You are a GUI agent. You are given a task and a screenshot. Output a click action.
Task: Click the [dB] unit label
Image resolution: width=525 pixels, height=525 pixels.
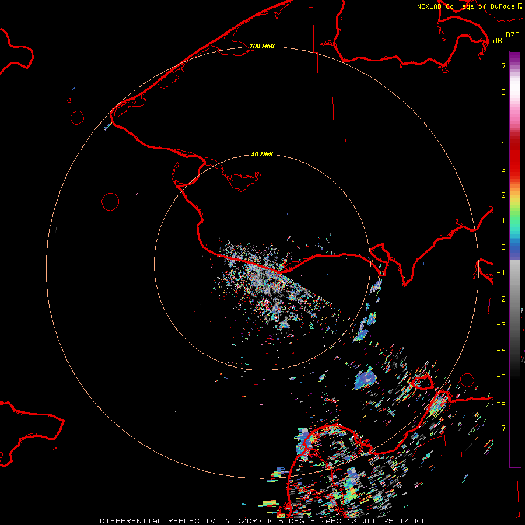pos(498,40)
